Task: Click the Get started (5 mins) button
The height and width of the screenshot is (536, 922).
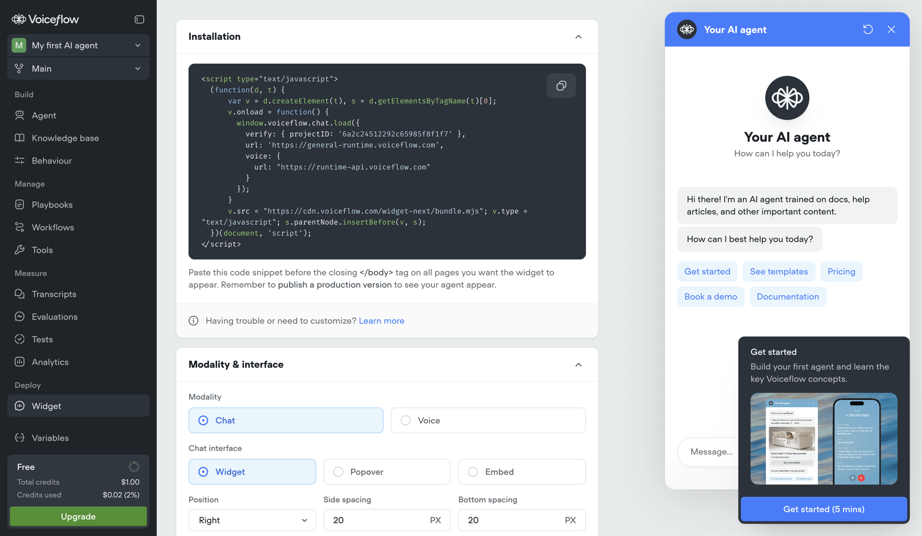Action: click(824, 509)
